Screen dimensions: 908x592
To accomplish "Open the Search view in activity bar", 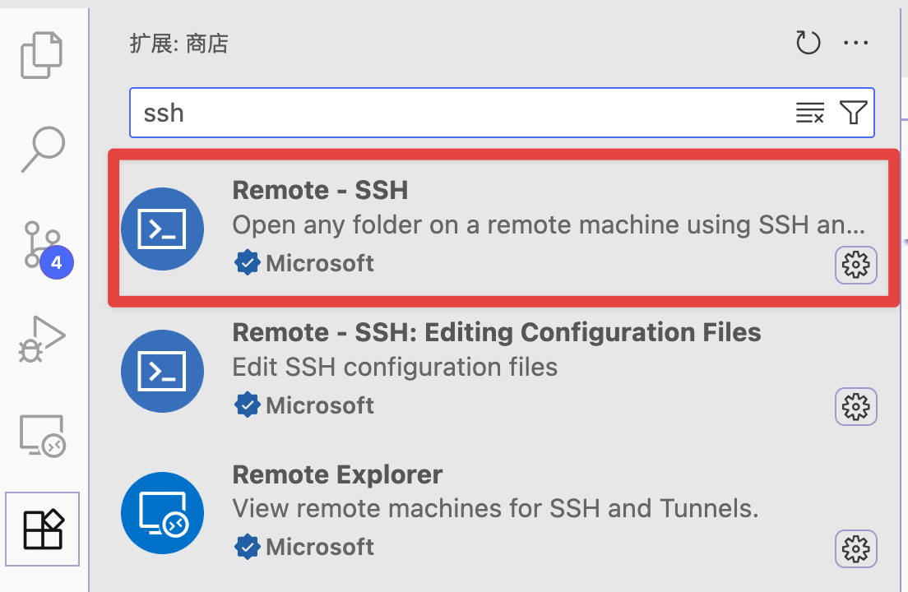I will [x=42, y=149].
